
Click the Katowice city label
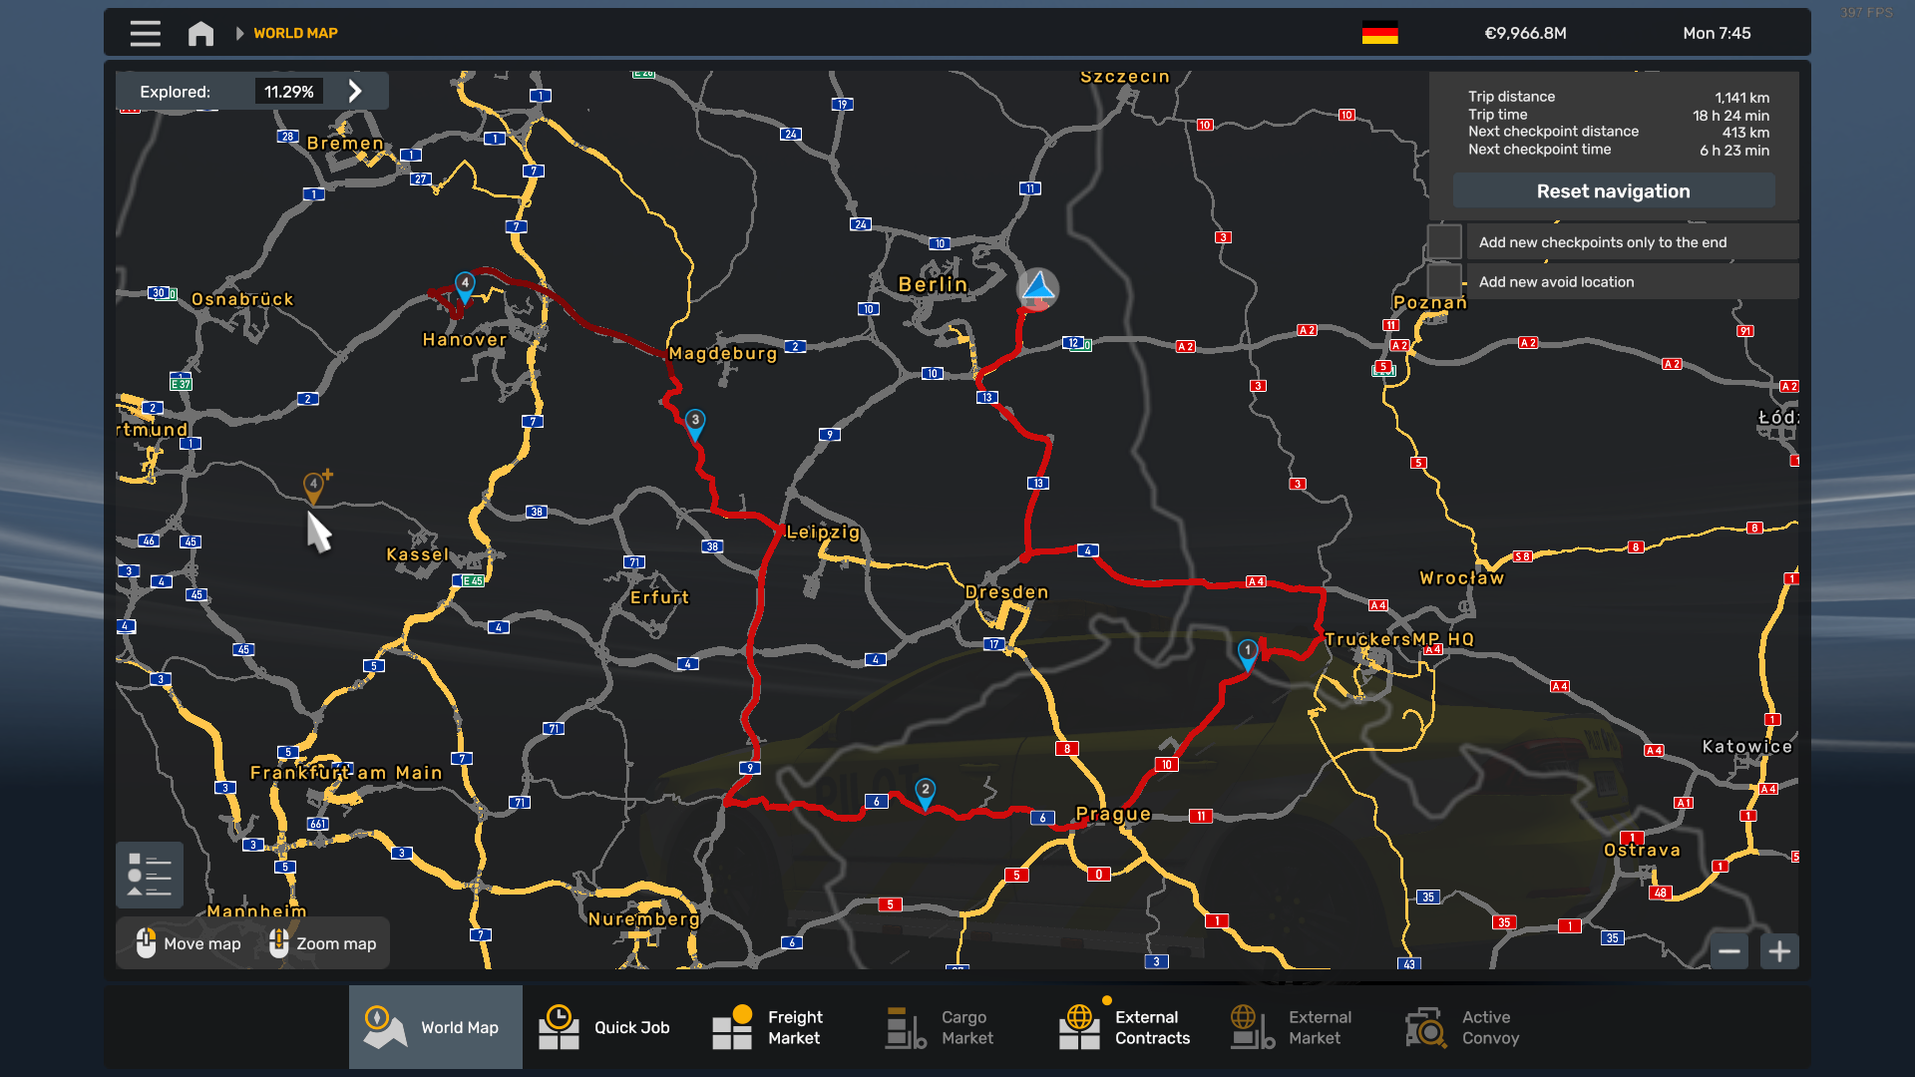point(1746,746)
